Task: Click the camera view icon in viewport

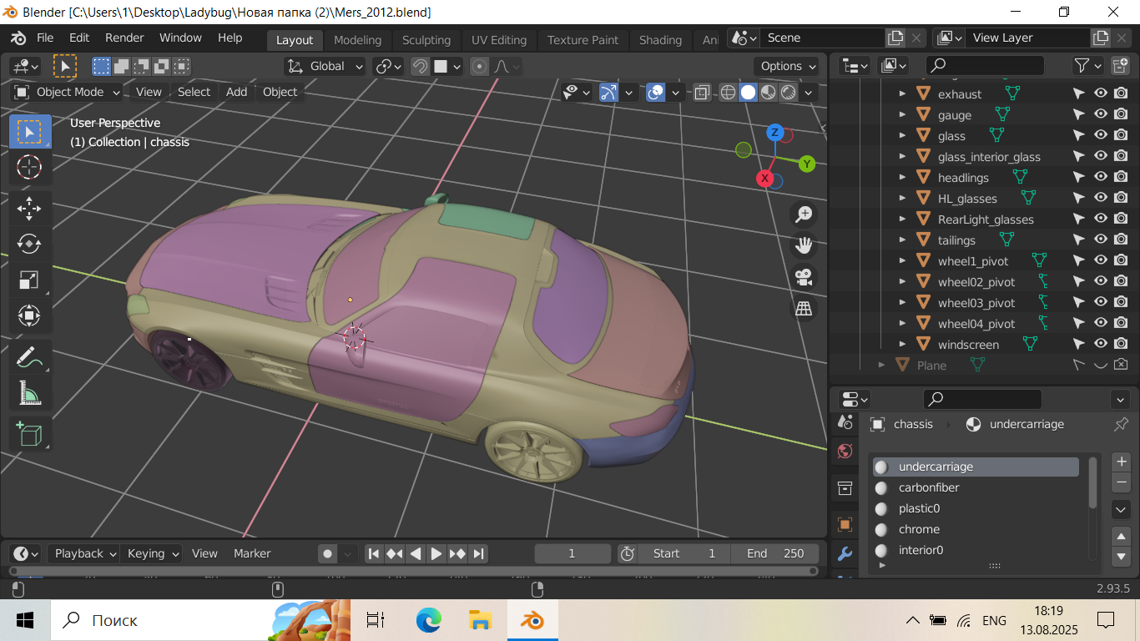Action: pyautogui.click(x=804, y=277)
